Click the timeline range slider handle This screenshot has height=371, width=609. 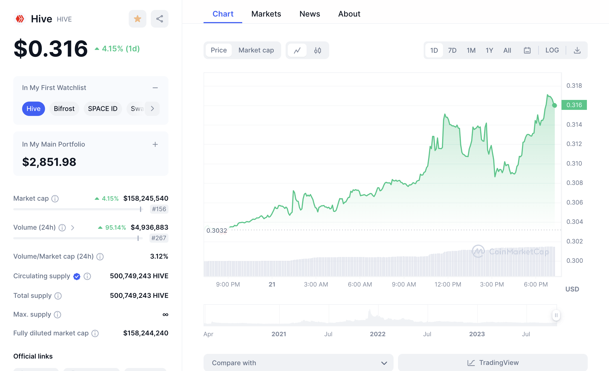(x=556, y=315)
